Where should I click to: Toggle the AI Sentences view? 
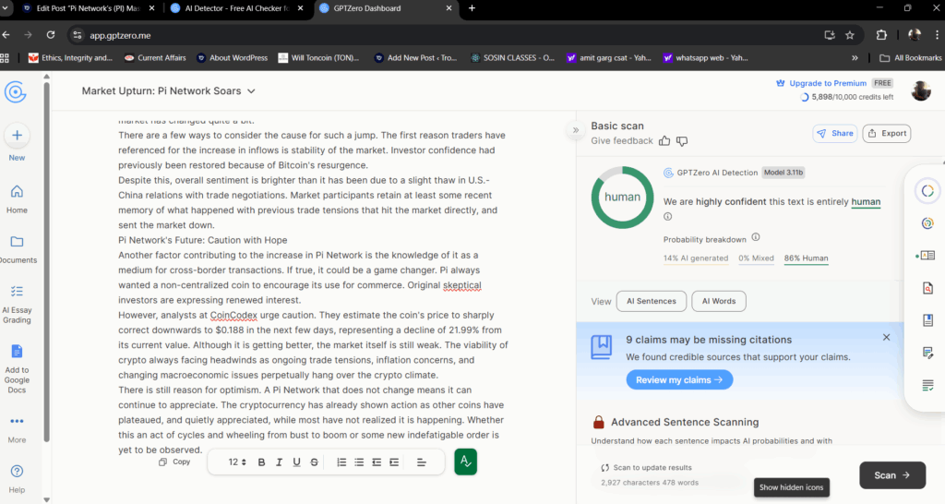pos(651,301)
